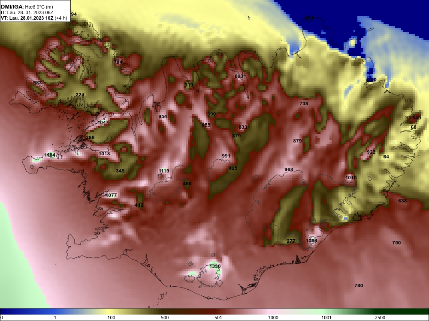Click the map value 794
The width and height of the screenshot is (429, 321).
coord(118,62)
